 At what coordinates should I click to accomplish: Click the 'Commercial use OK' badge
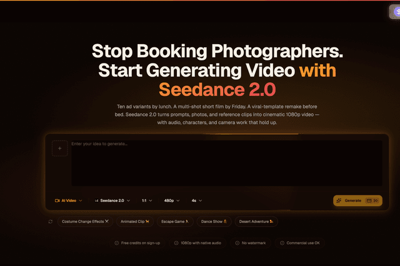[x=299, y=243]
